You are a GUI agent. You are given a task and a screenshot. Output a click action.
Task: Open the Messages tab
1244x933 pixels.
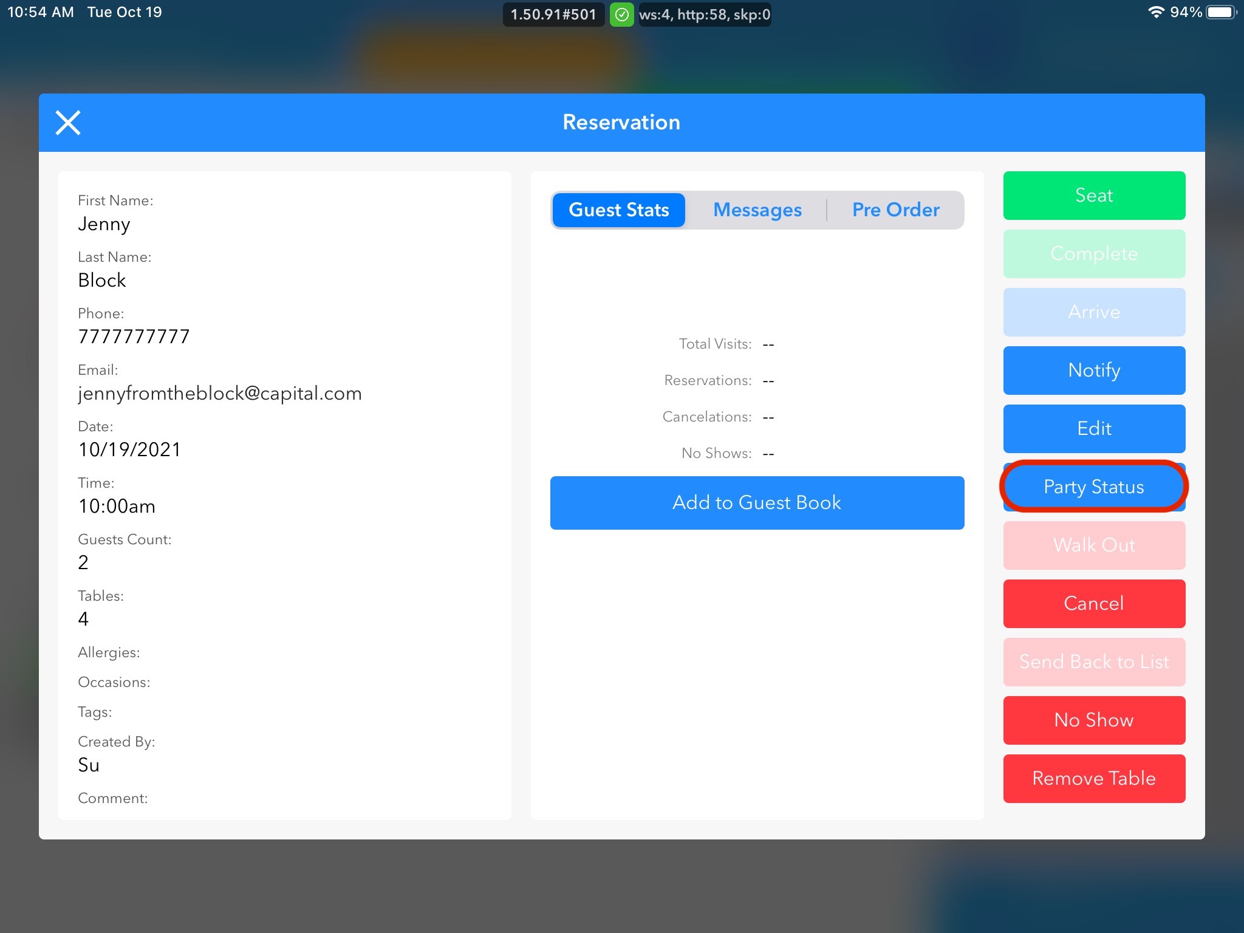(x=757, y=210)
